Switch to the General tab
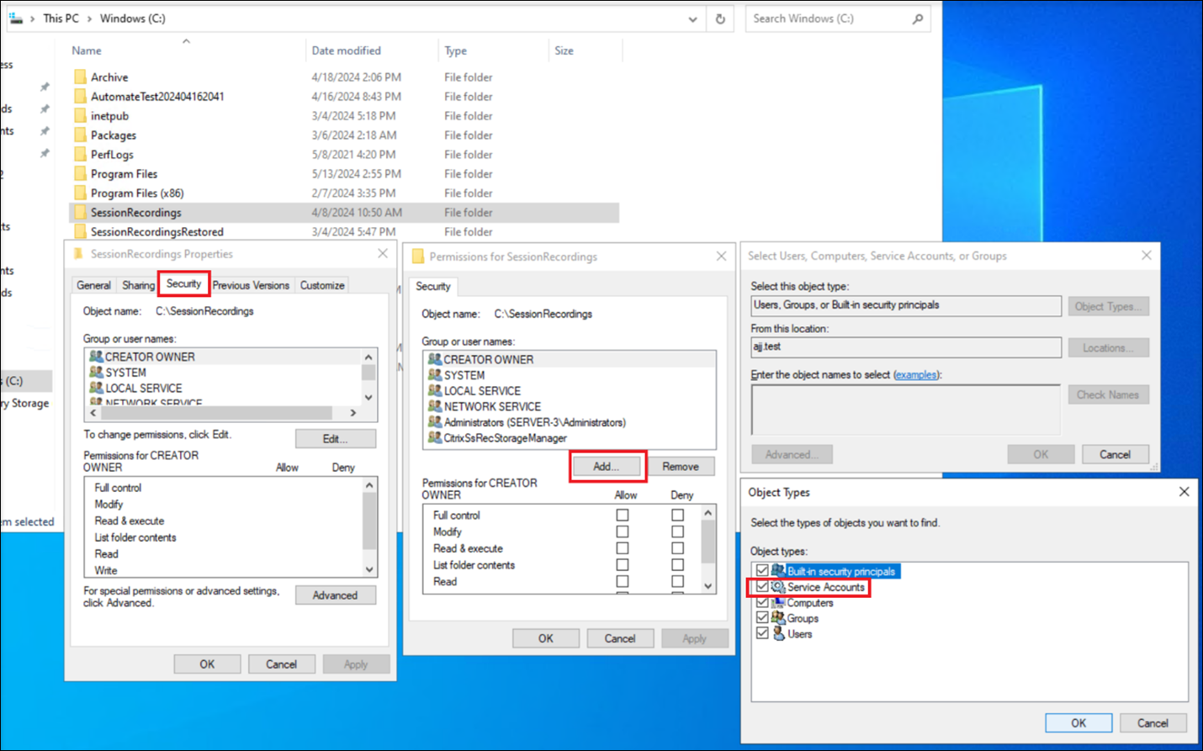The image size is (1203, 751). pos(93,285)
